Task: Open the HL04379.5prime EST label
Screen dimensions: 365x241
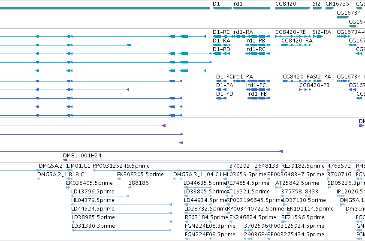Action: click(93, 200)
